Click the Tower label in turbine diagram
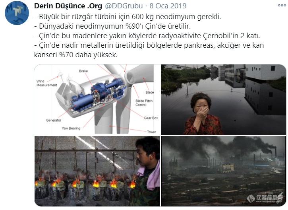 (151, 132)
